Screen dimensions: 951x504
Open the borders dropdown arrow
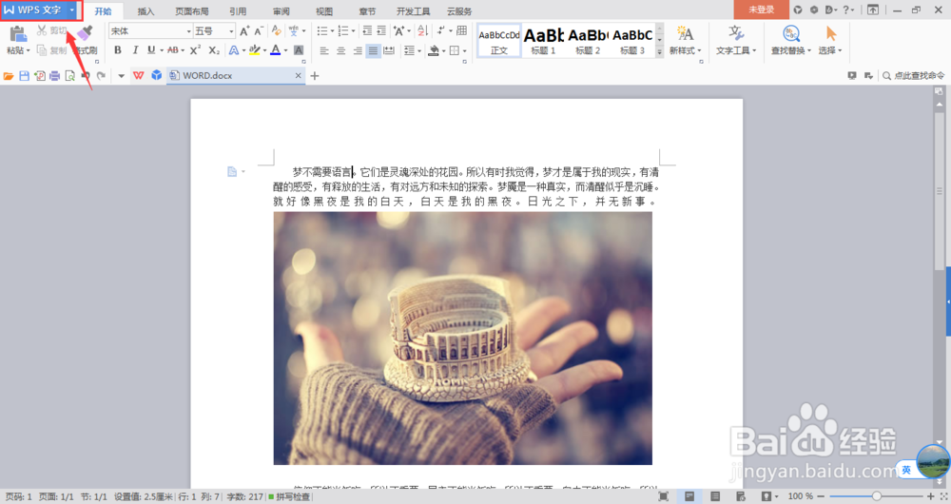pyautogui.click(x=465, y=51)
